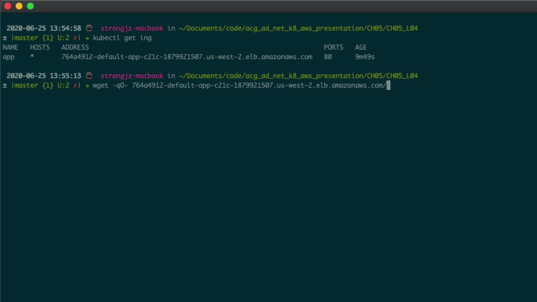This screenshot has height=302, width=537.
Task: Click the wget command URL
Action: tap(259, 86)
